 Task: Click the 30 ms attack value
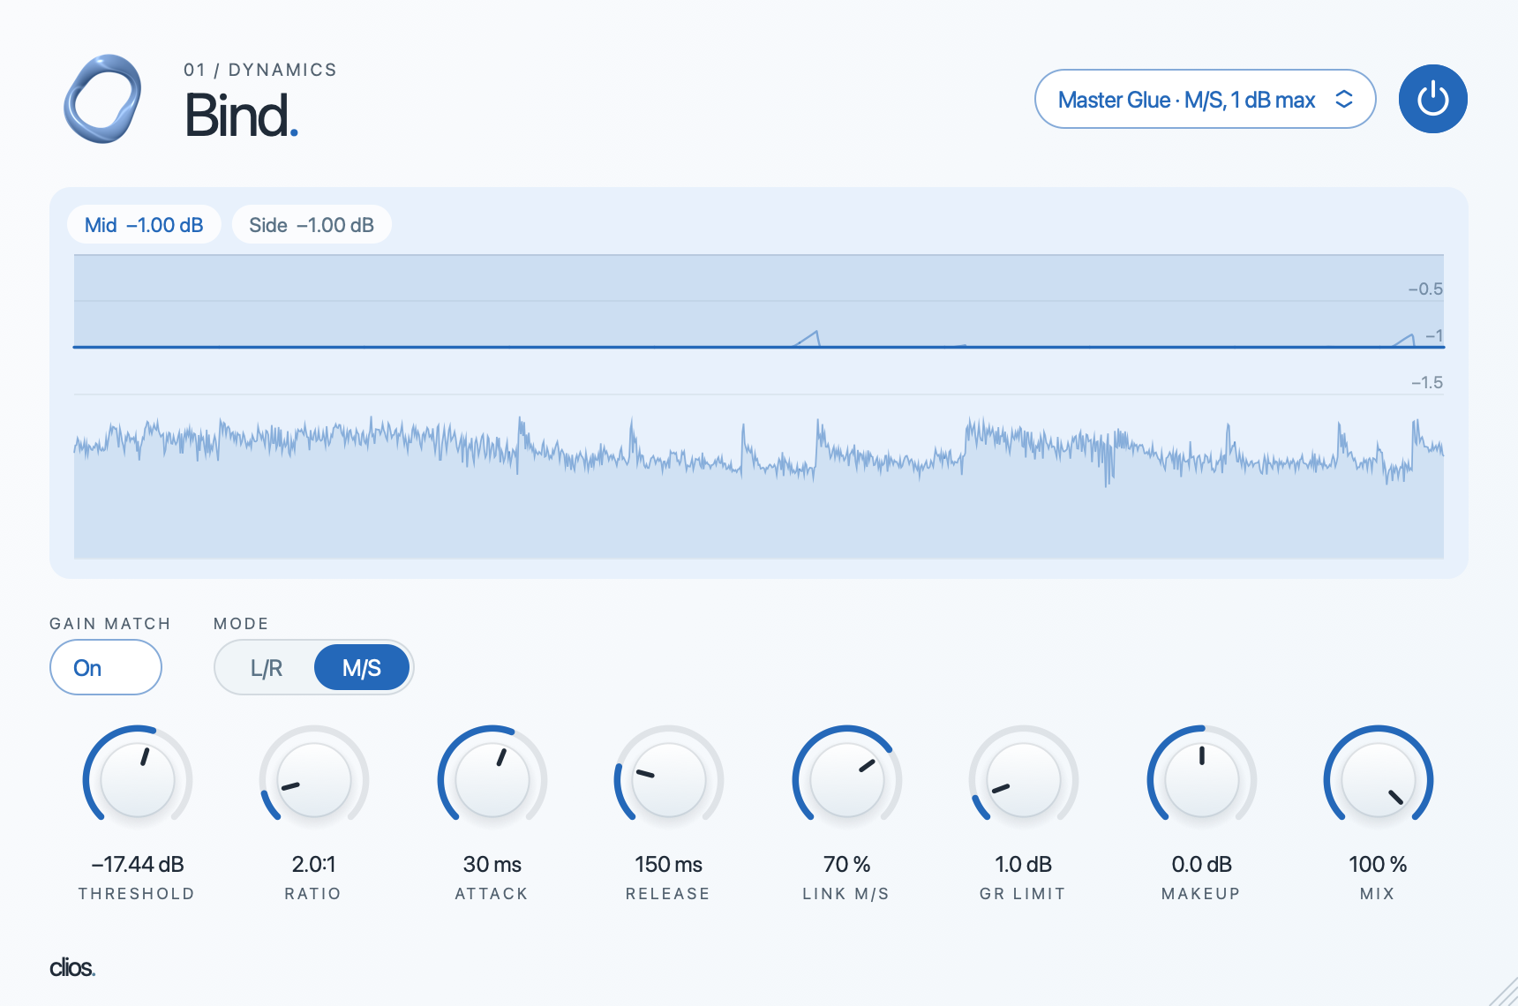(492, 864)
